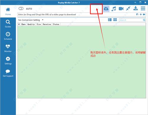Expand the No Conversion Setting dropdown
This screenshot has width=148, height=115.
click(x=31, y=20)
